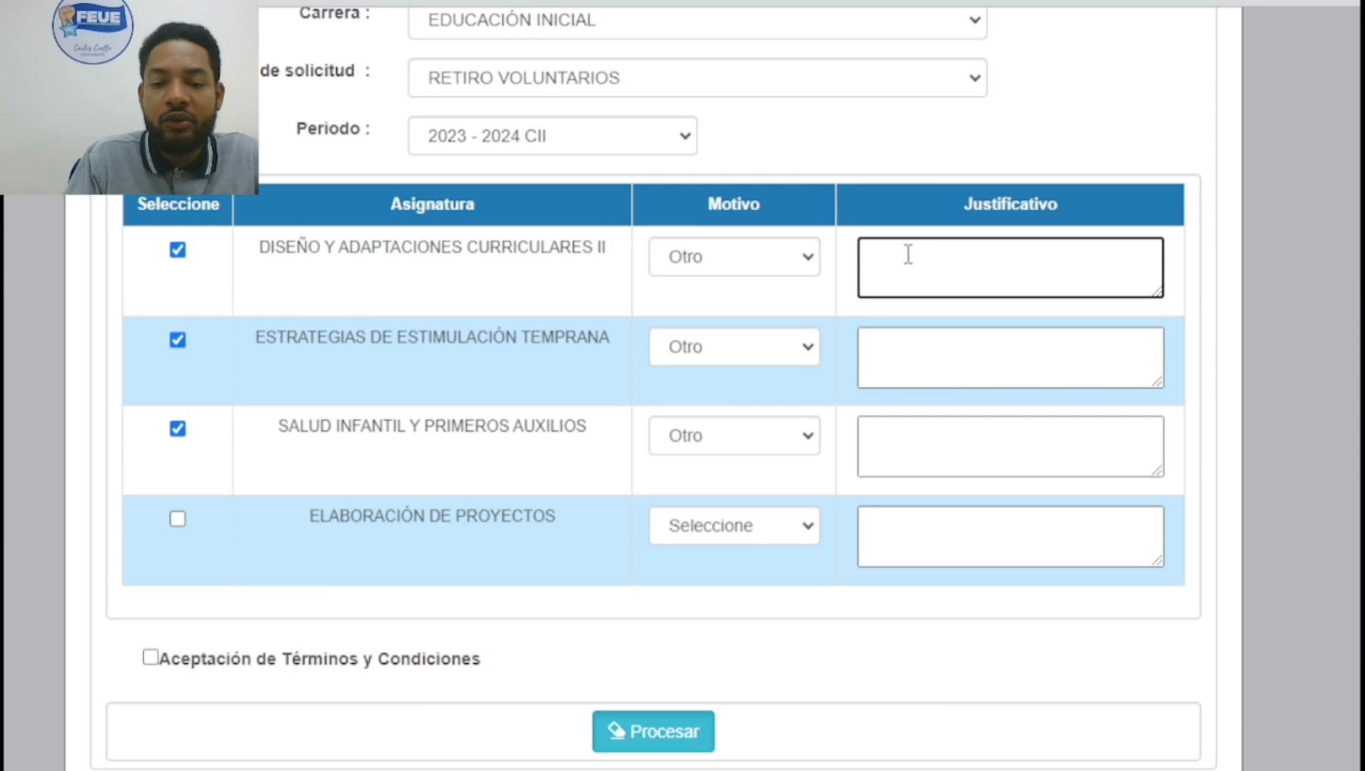Click the Asignatura column header

432,204
